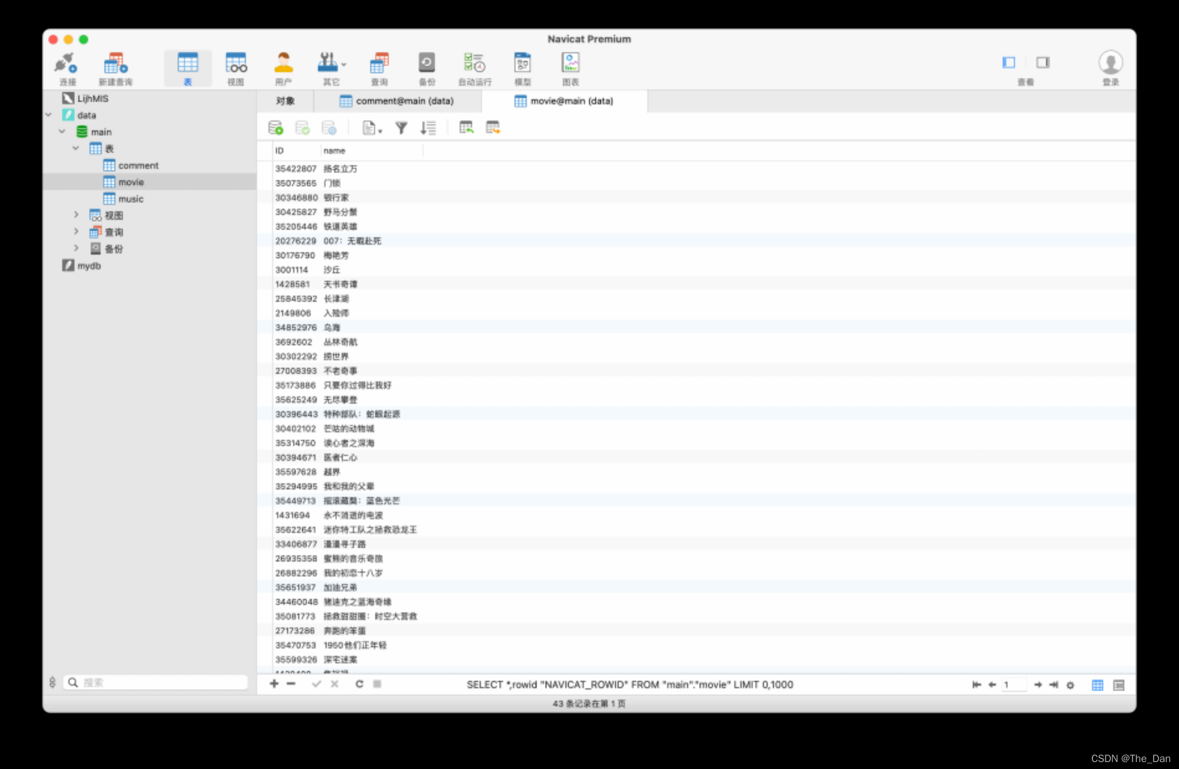Click the page number field

[1013, 685]
